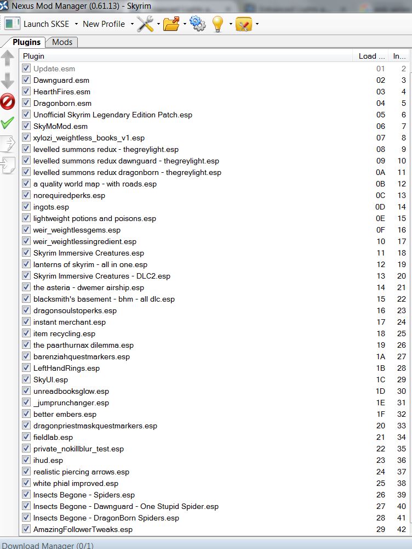
Task: Open Settings via the blue gears icon
Action: [198, 24]
